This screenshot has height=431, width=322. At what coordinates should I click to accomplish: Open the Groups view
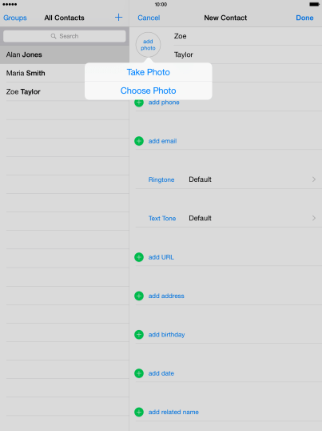15,18
